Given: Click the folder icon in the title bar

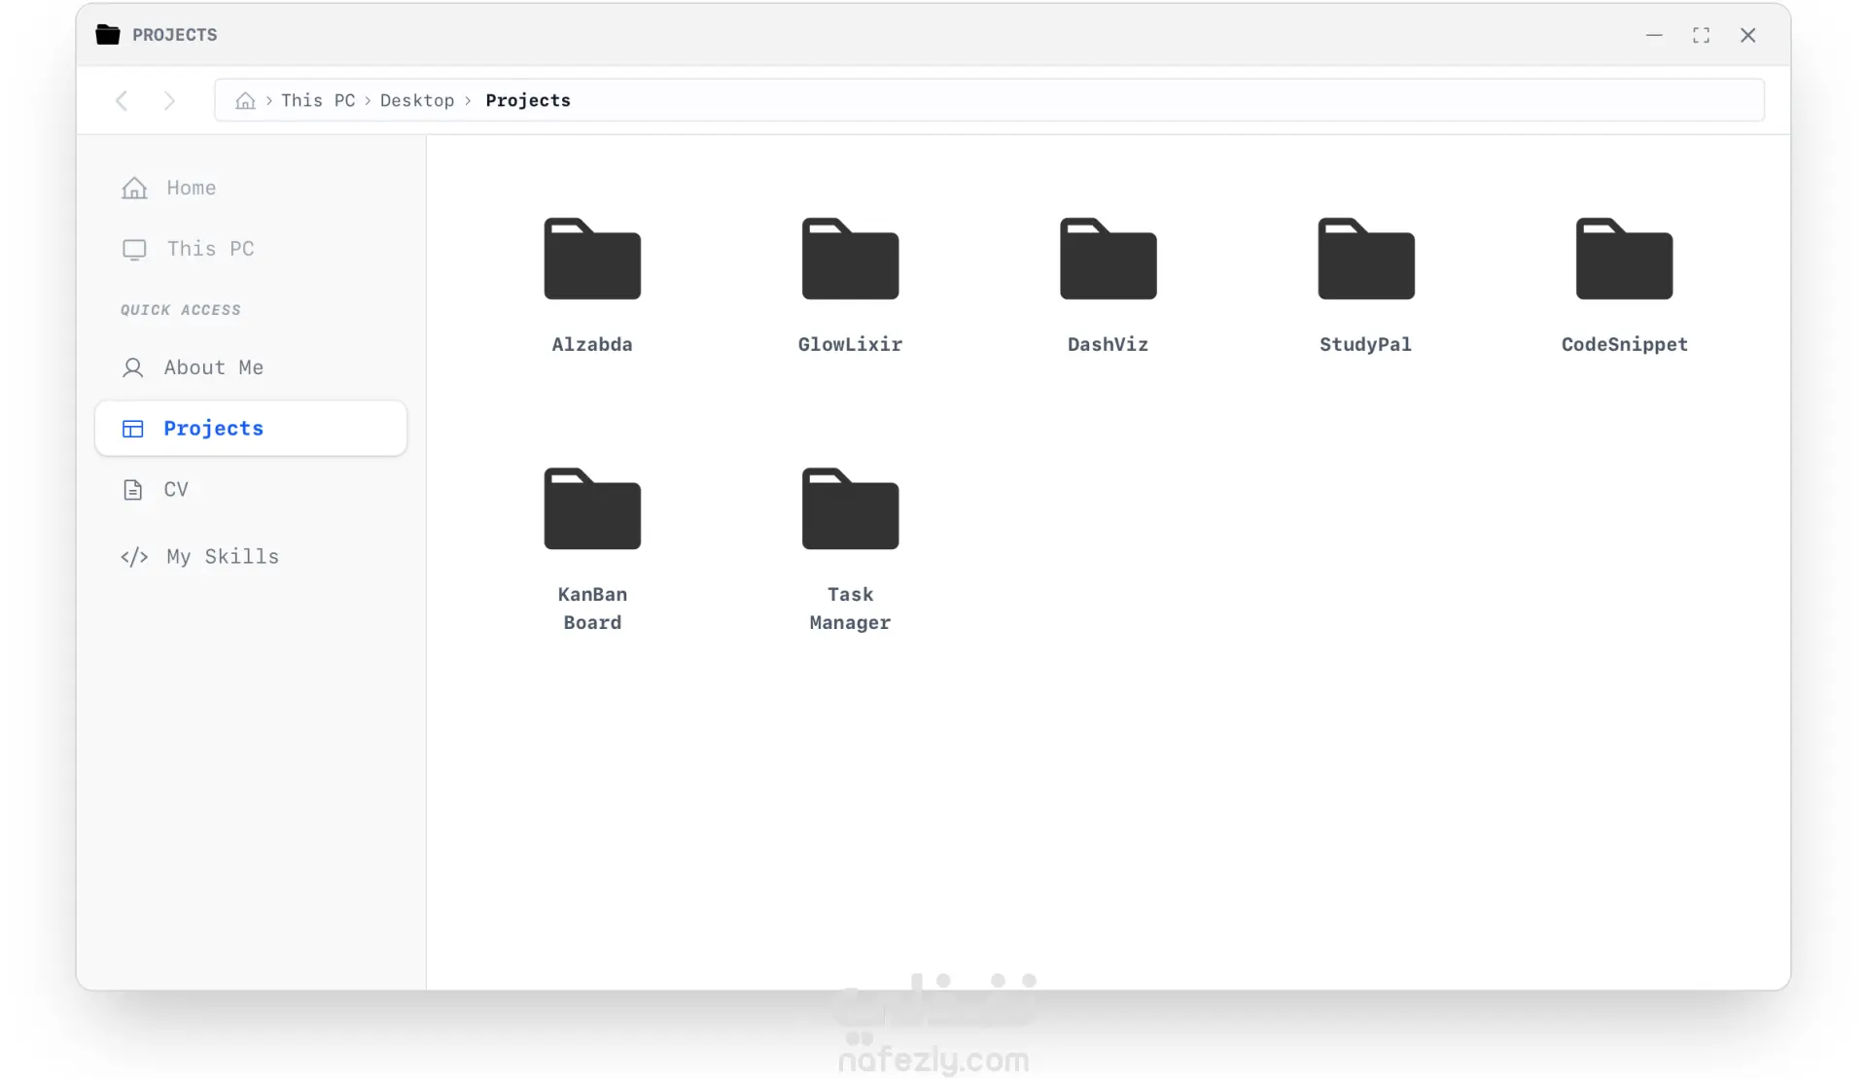Looking at the screenshot, I should pos(108,35).
